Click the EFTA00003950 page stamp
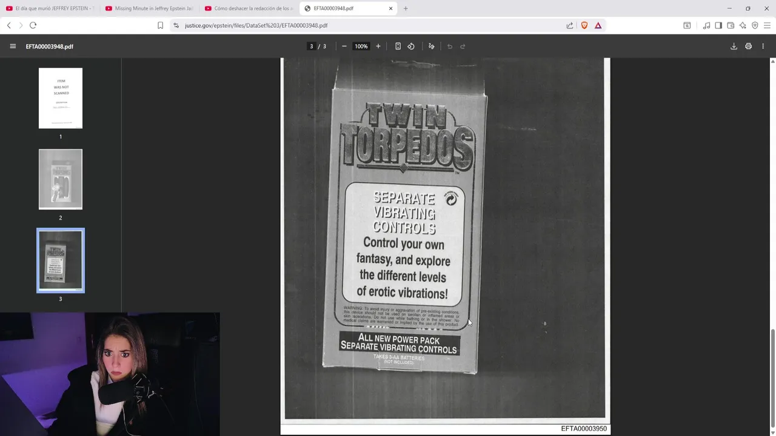The width and height of the screenshot is (776, 436). (x=584, y=429)
